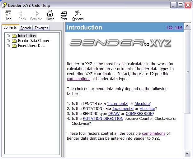Click the Hide toolbar icon
This screenshot has width=193, height=159.
pos(8,14)
